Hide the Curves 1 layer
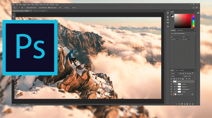The image size is (212, 118). (x=171, y=92)
